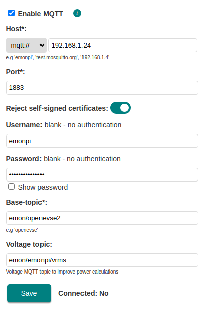The height and width of the screenshot is (316, 207).
Task: Select the Port field with 1883
Action: pyautogui.click(x=102, y=87)
